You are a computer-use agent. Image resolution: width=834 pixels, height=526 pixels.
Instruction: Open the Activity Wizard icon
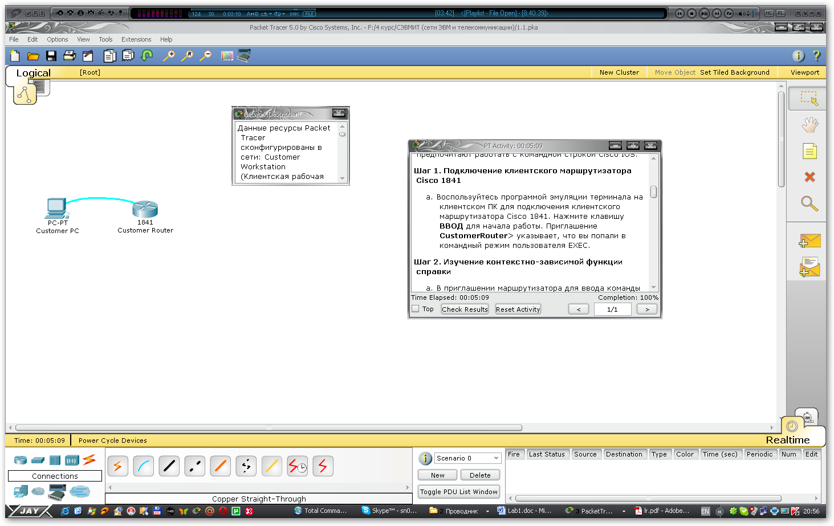pos(88,56)
